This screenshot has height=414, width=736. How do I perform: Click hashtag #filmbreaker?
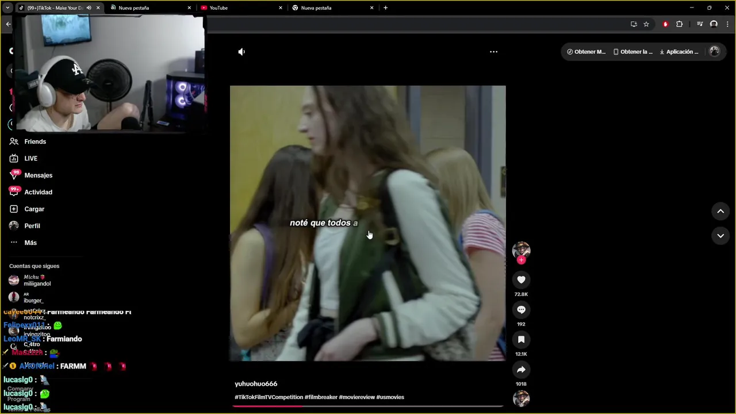click(x=321, y=397)
